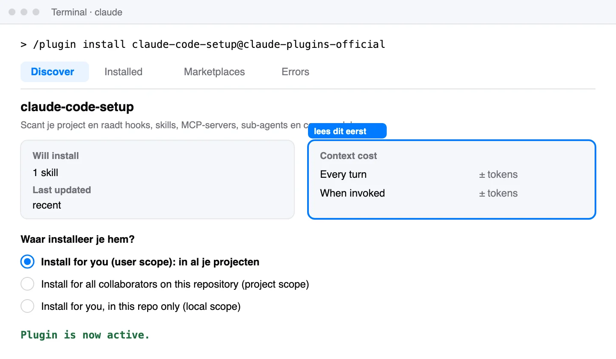Click the yellow minimize window dot
The height and width of the screenshot is (359, 616).
[x=24, y=12]
